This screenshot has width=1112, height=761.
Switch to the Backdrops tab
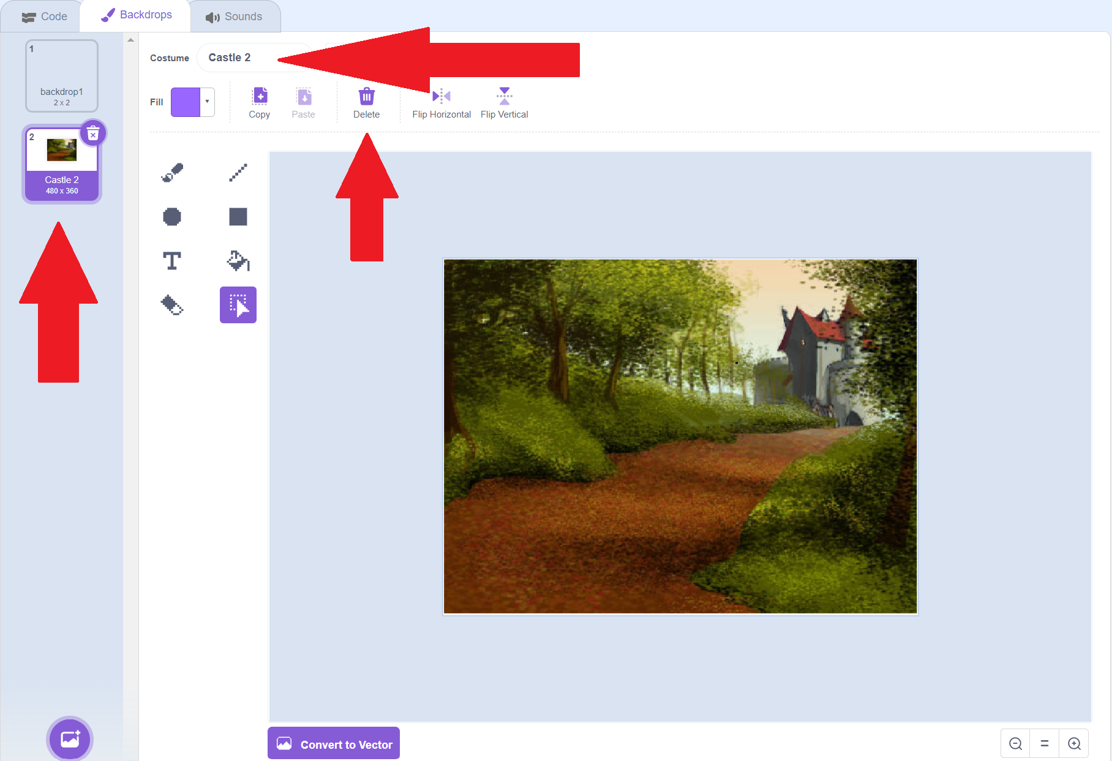(x=136, y=15)
